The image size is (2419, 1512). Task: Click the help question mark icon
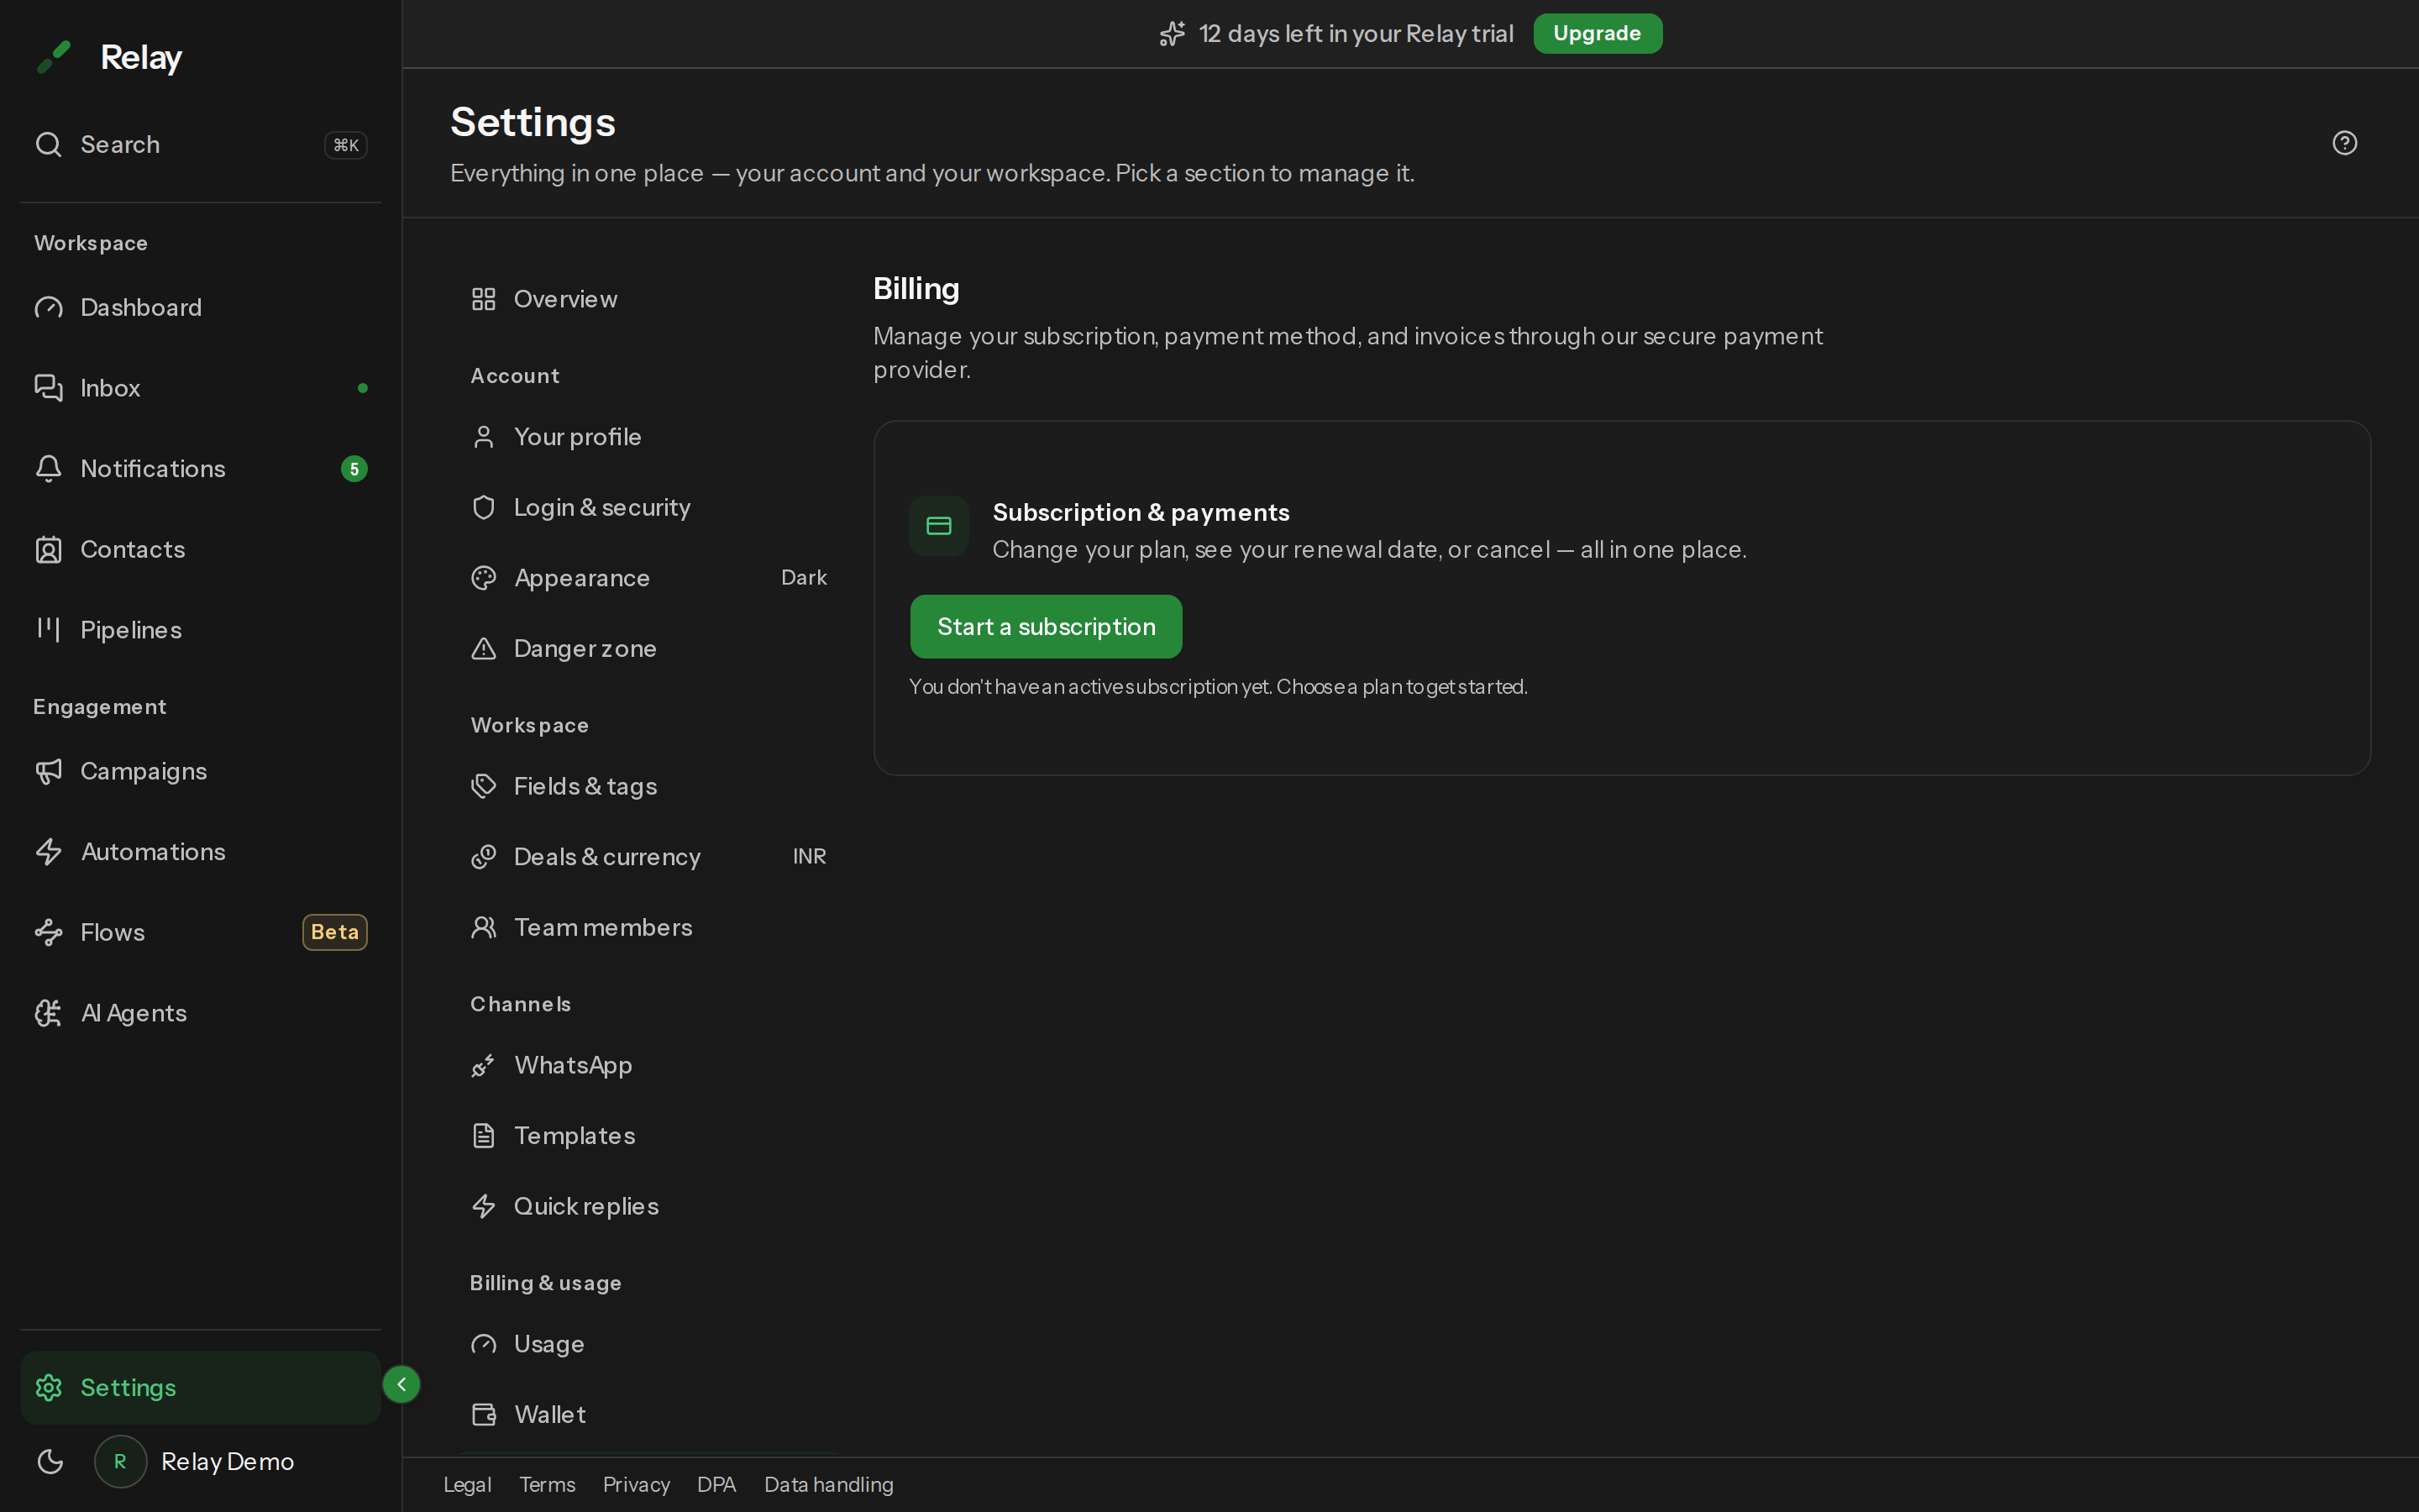click(x=2344, y=143)
